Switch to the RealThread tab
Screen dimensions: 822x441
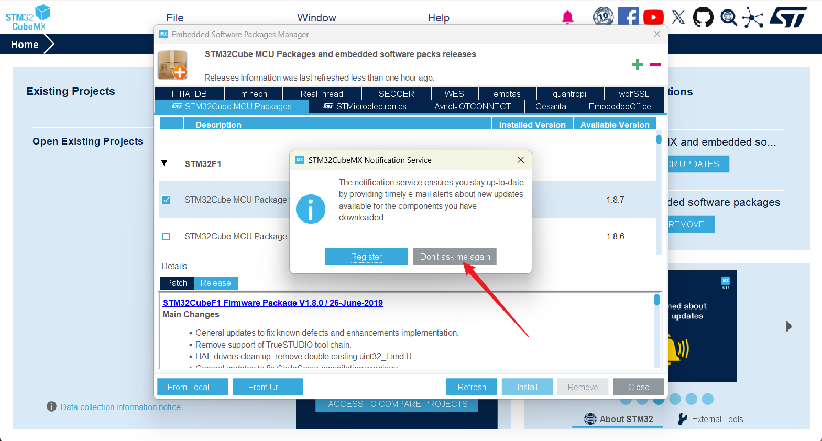tap(322, 94)
